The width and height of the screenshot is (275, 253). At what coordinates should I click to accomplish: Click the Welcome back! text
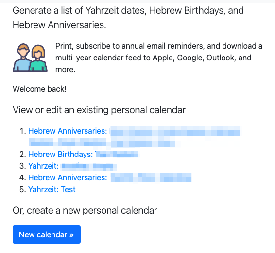coord(40,89)
